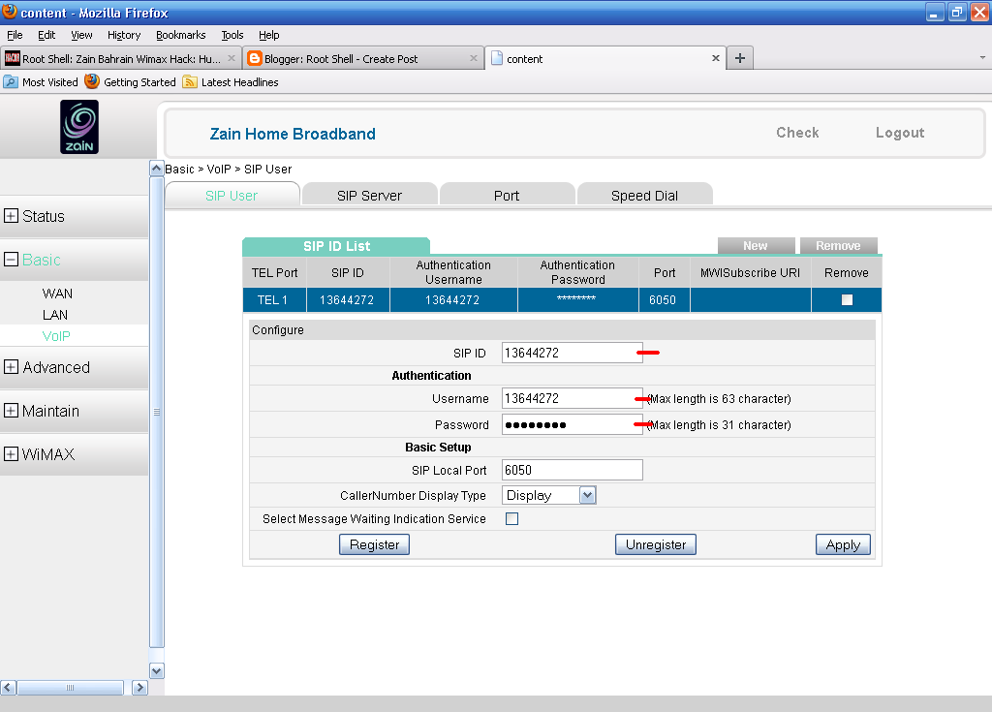992x712 pixels.
Task: Click the sidebar scroll up arrow
Action: point(157,169)
